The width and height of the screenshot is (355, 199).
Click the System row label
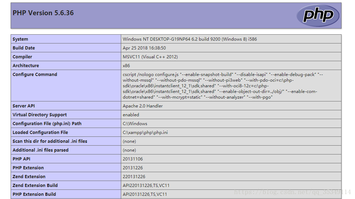tap(21, 39)
